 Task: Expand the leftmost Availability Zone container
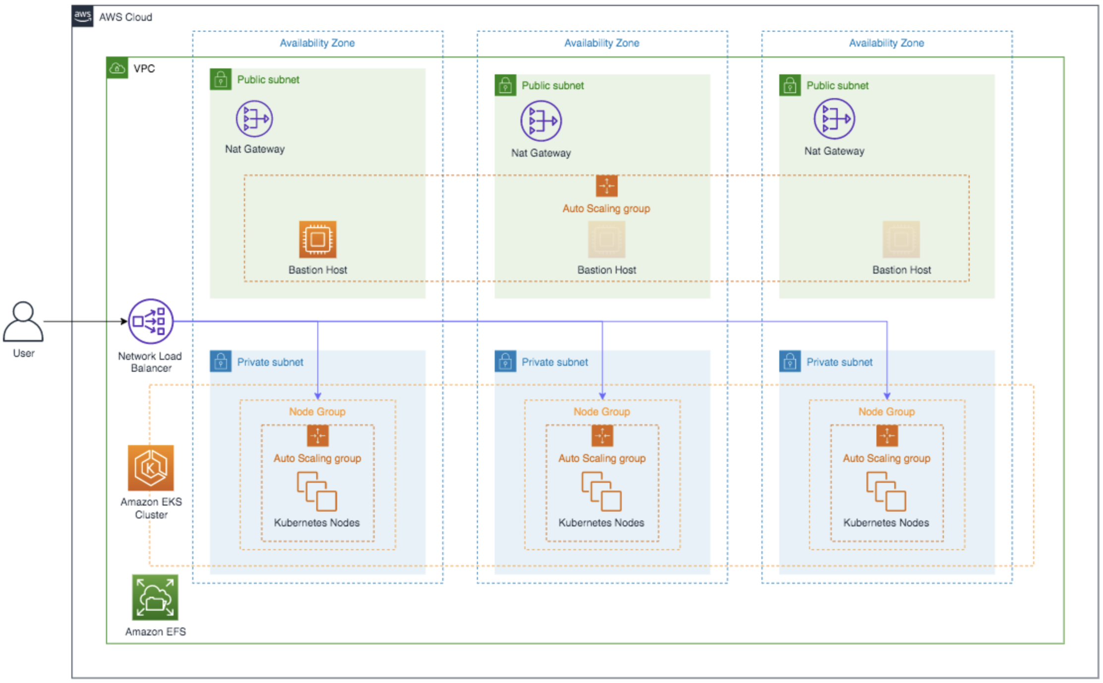(x=317, y=43)
